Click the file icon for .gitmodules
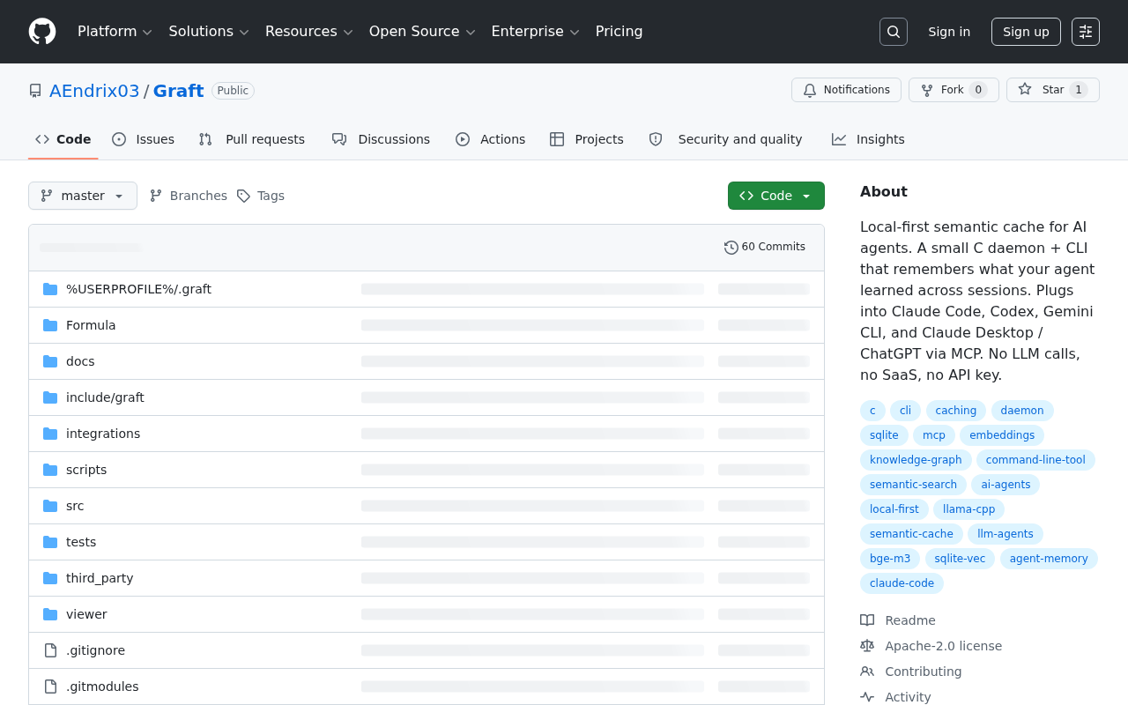Screen dimensions: 1128x705 pos(50,686)
